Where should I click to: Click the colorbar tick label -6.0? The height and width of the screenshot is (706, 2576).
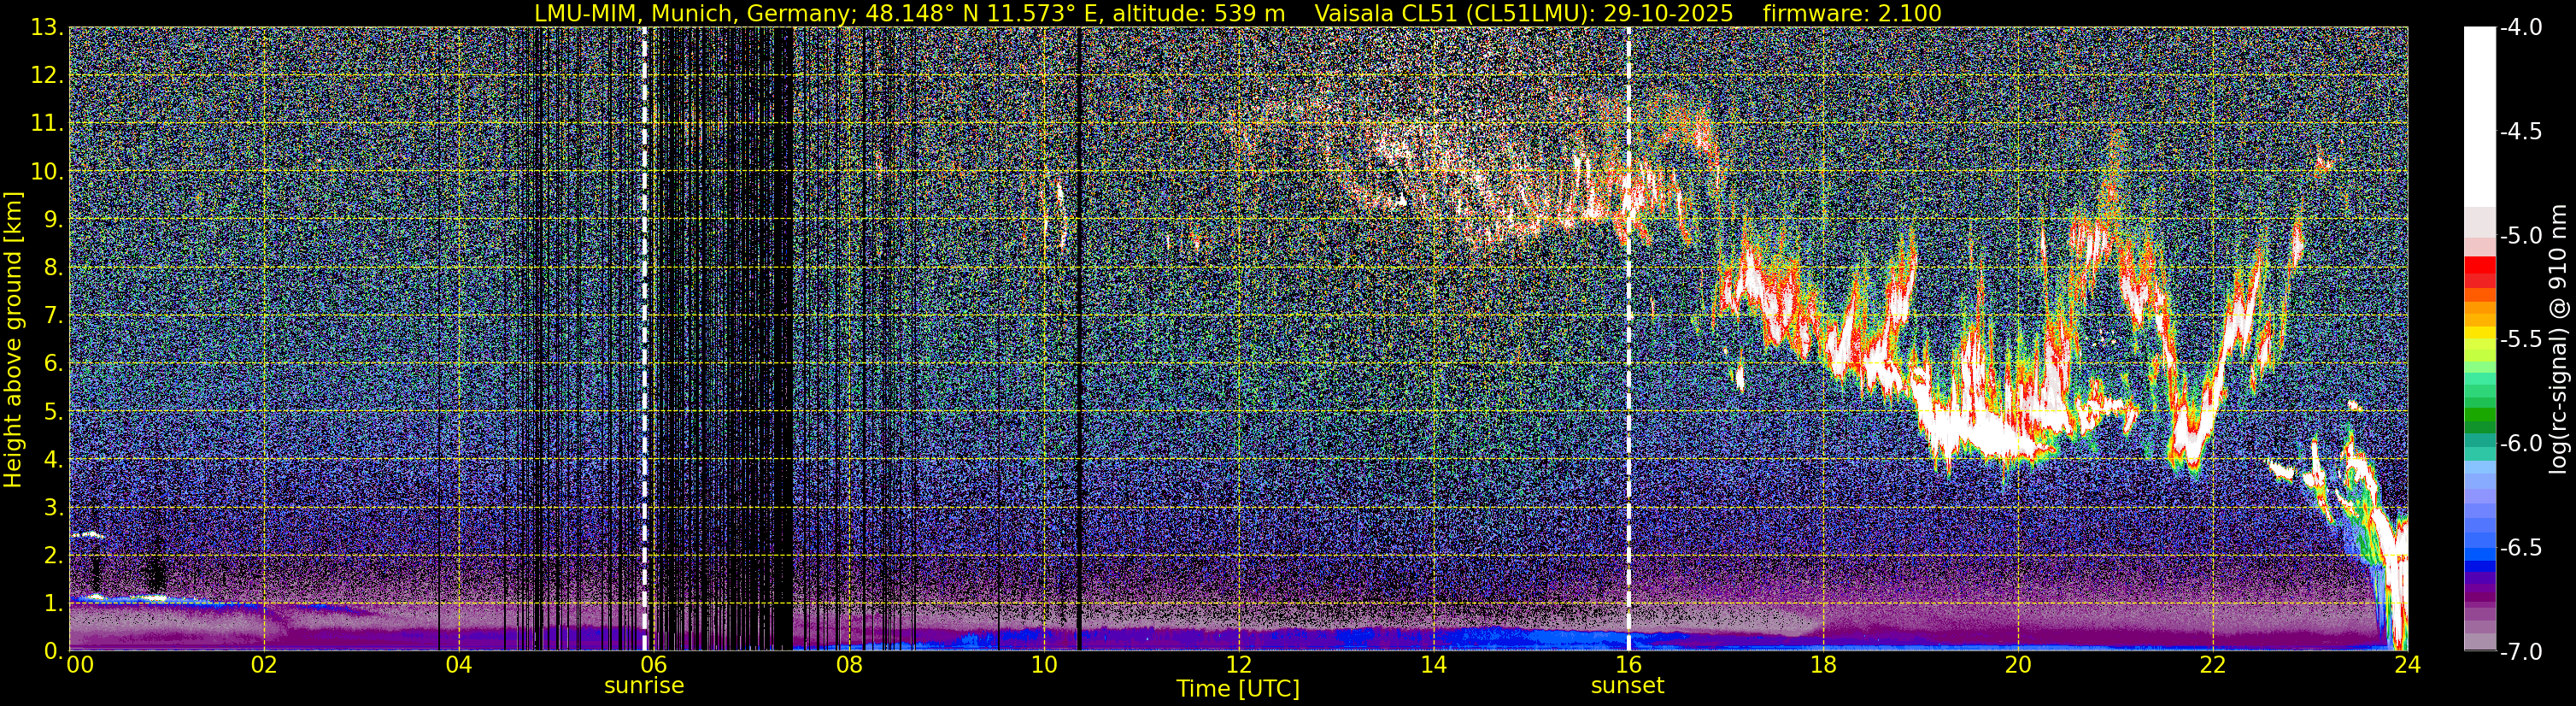tap(2520, 444)
